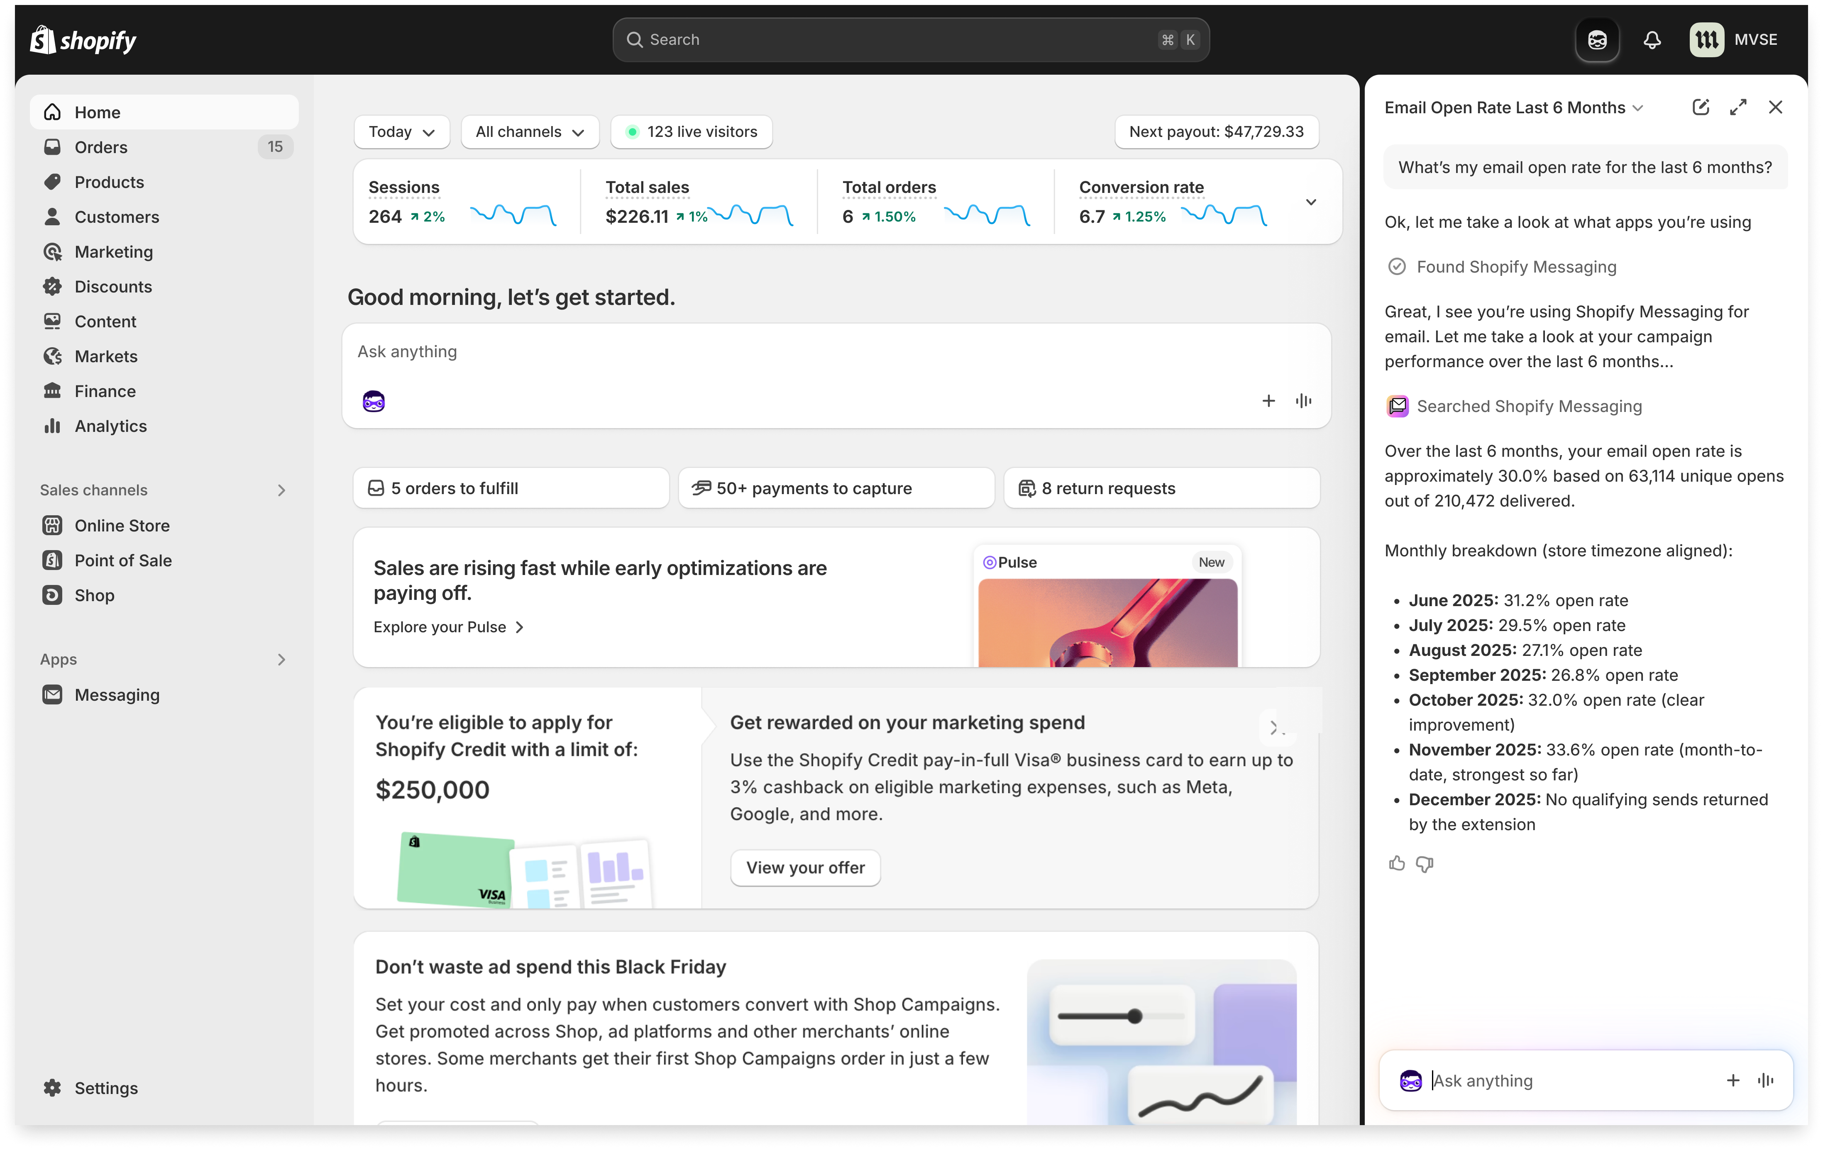Click the Point of Sale icon
The height and width of the screenshot is (1150, 1823).
point(52,560)
